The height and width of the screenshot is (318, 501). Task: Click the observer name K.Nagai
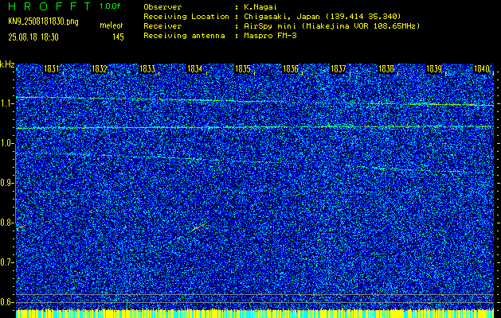260,7
